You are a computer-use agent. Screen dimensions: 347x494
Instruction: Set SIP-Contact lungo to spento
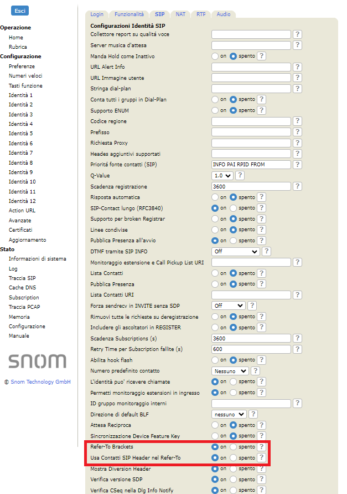[x=233, y=208]
